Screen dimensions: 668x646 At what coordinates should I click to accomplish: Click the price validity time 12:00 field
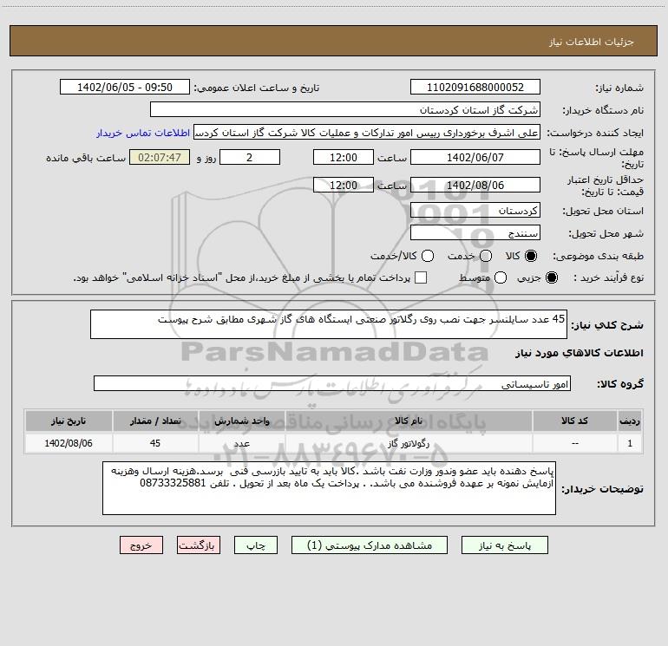coord(344,185)
